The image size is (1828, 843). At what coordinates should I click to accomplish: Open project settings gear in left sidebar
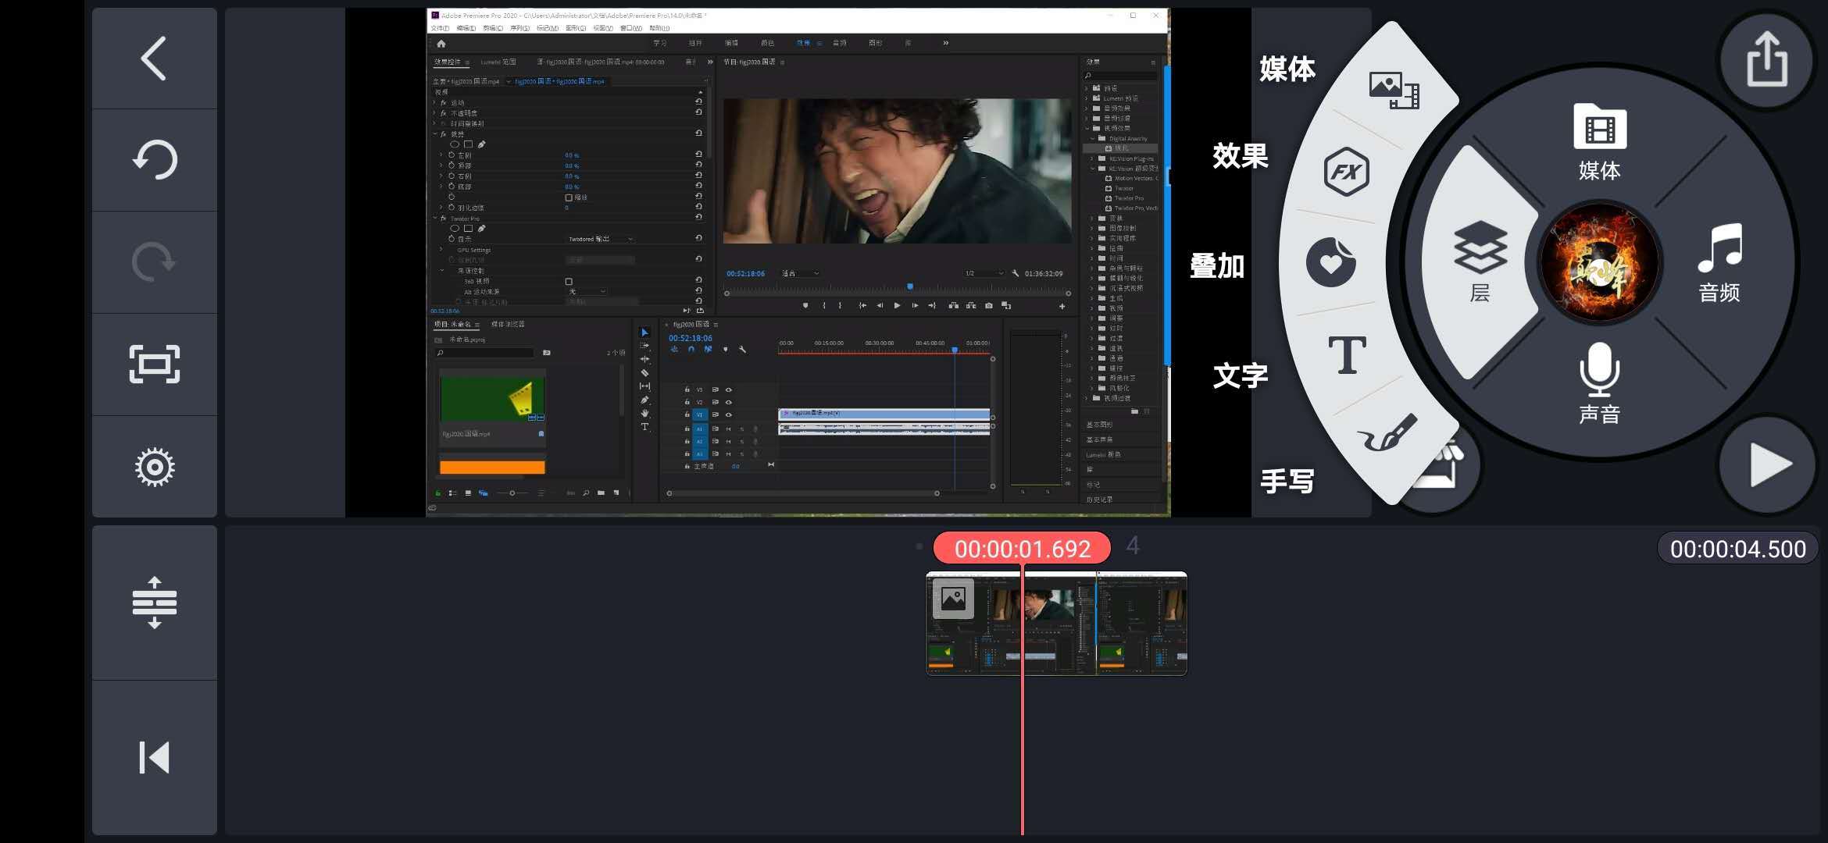click(154, 467)
